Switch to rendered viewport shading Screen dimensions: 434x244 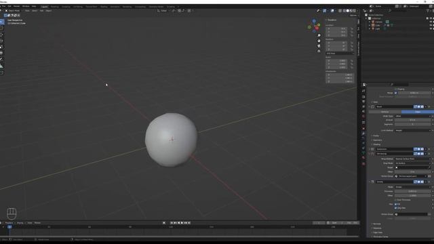pyautogui.click(x=354, y=11)
